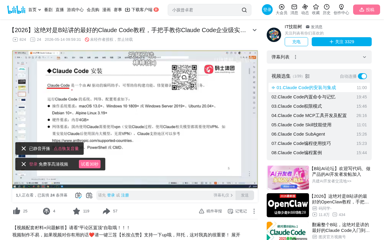Open the B站AI论坛 banner thumbnail
The height and width of the screenshot is (240, 384).
(x=288, y=178)
